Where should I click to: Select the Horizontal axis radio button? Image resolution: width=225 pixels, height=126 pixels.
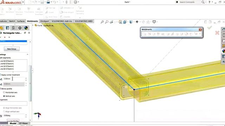(x=4, y=92)
